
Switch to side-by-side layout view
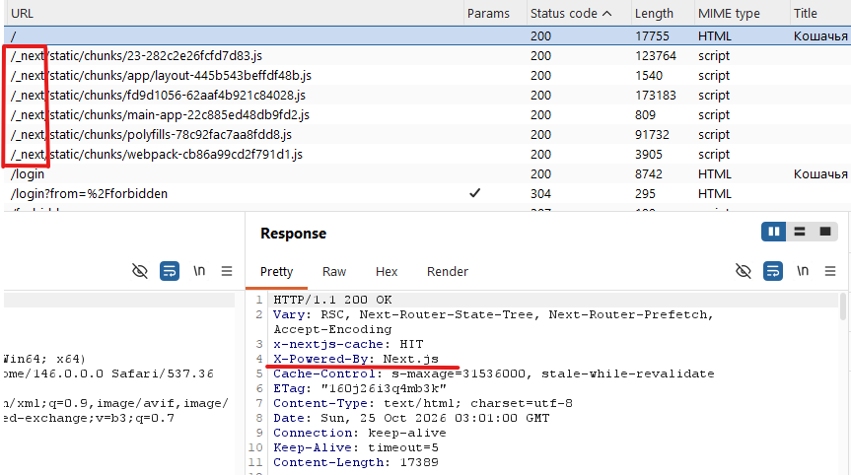click(x=773, y=232)
